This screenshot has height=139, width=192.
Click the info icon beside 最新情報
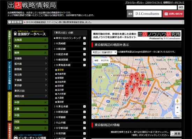(9, 22)
